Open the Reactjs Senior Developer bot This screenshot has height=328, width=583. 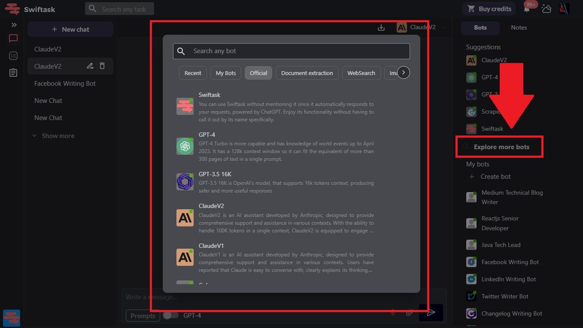click(493, 223)
